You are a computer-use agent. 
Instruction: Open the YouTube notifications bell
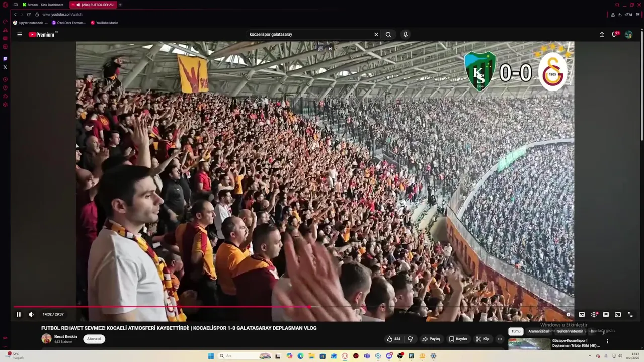click(x=614, y=34)
